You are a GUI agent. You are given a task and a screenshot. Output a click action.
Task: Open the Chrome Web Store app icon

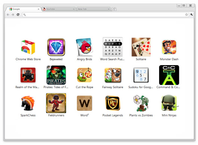28,47
